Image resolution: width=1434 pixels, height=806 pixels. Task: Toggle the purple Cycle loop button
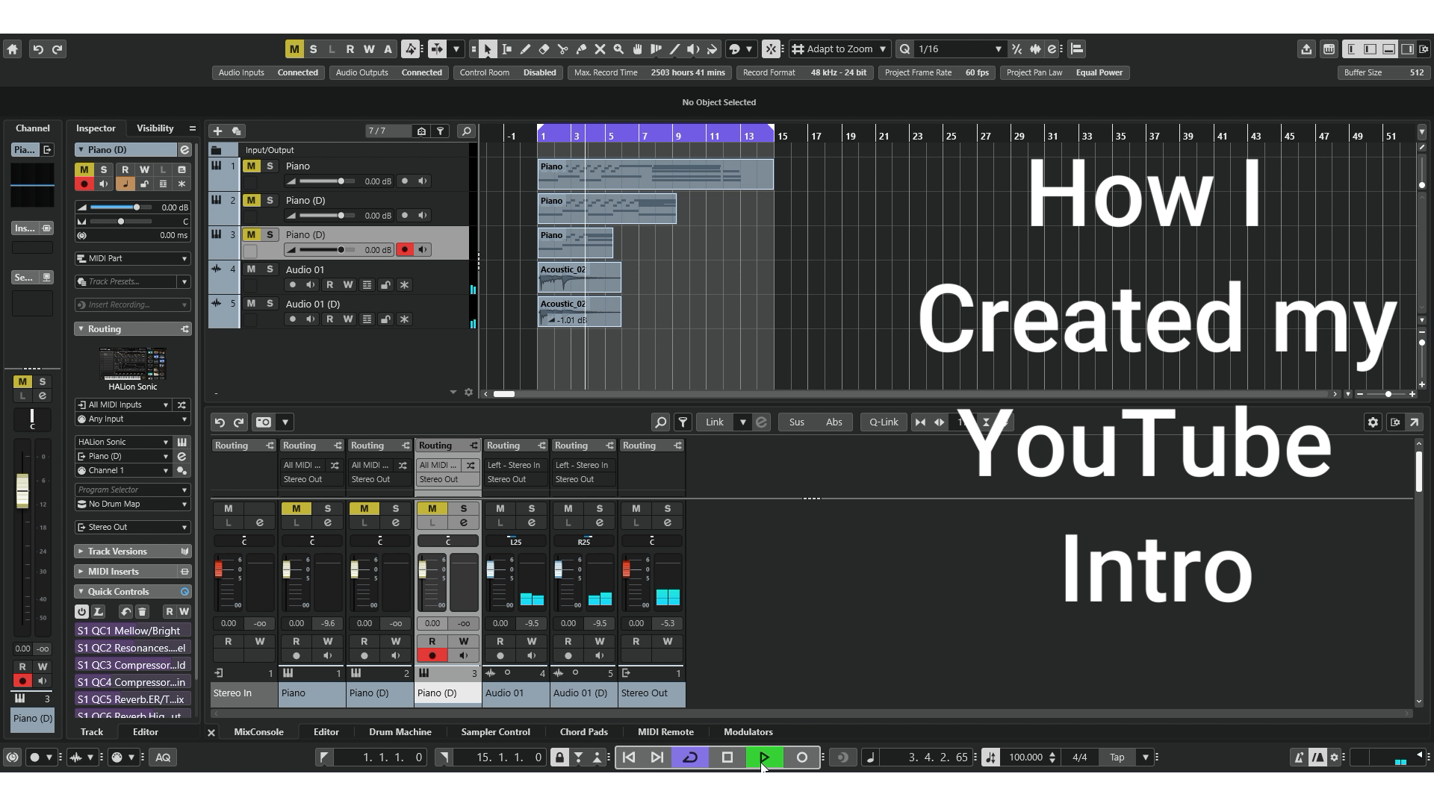tap(690, 757)
